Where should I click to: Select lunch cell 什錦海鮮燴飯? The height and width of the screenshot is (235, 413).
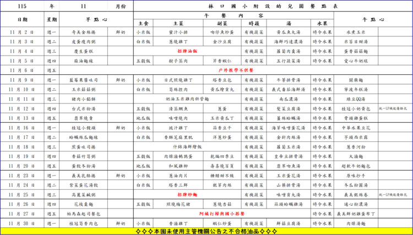[188, 147]
